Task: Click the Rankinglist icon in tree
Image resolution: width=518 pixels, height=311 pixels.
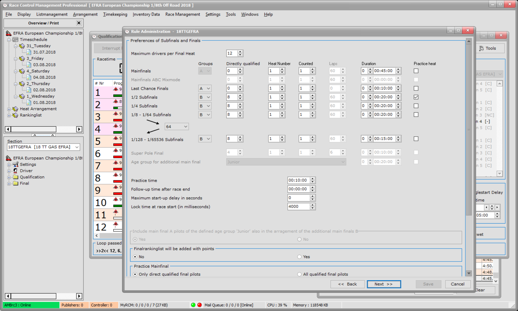Action: click(x=15, y=115)
